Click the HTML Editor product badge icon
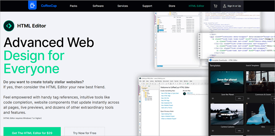 coord(9,26)
